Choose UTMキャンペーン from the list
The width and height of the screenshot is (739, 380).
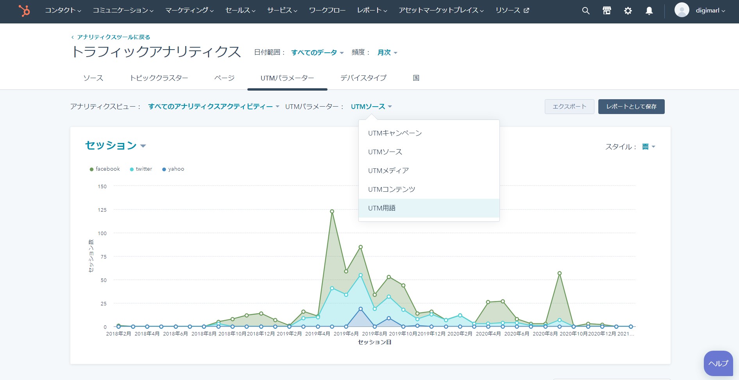coord(429,133)
